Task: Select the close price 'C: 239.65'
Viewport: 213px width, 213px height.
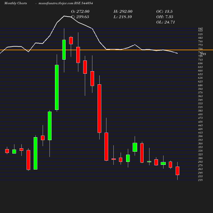Action: click(x=80, y=17)
